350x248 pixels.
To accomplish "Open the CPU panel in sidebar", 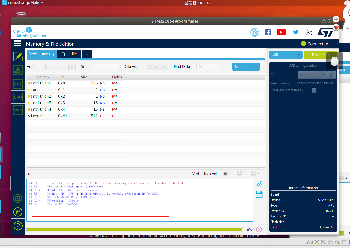I will (x=18, y=97).
